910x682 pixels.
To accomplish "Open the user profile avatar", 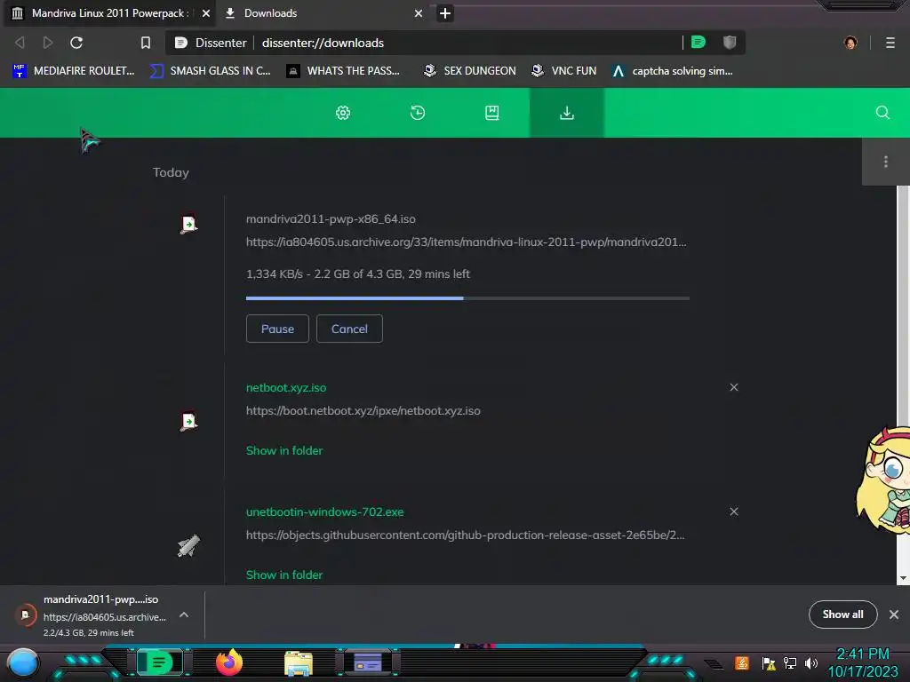I will tap(850, 43).
